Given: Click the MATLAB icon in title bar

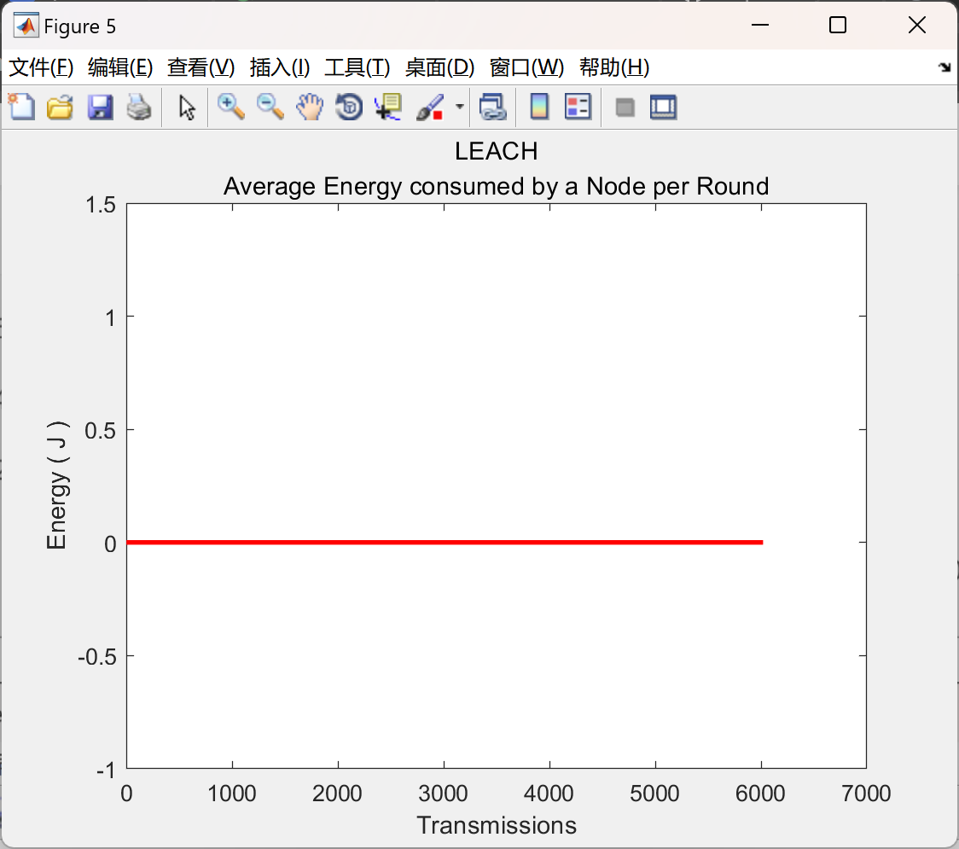Looking at the screenshot, I should point(26,26).
